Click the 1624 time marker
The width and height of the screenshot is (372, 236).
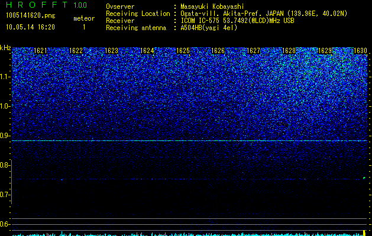tap(147, 51)
